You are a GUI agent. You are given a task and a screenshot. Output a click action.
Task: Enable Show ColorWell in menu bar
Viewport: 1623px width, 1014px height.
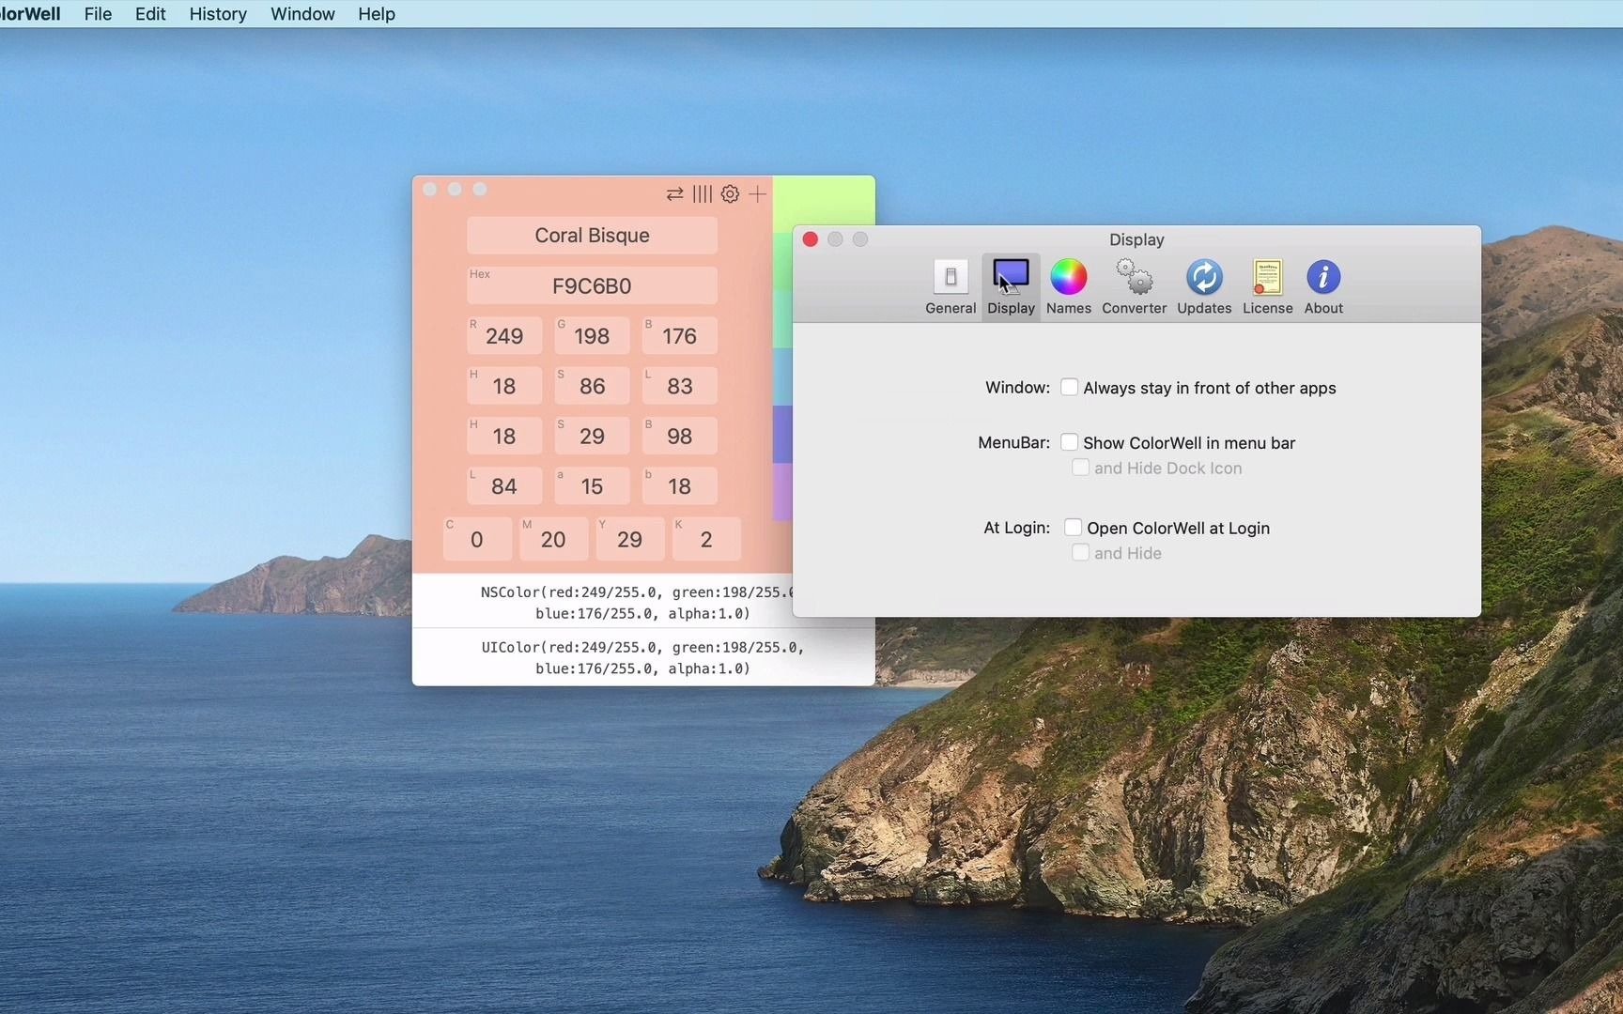(1069, 441)
